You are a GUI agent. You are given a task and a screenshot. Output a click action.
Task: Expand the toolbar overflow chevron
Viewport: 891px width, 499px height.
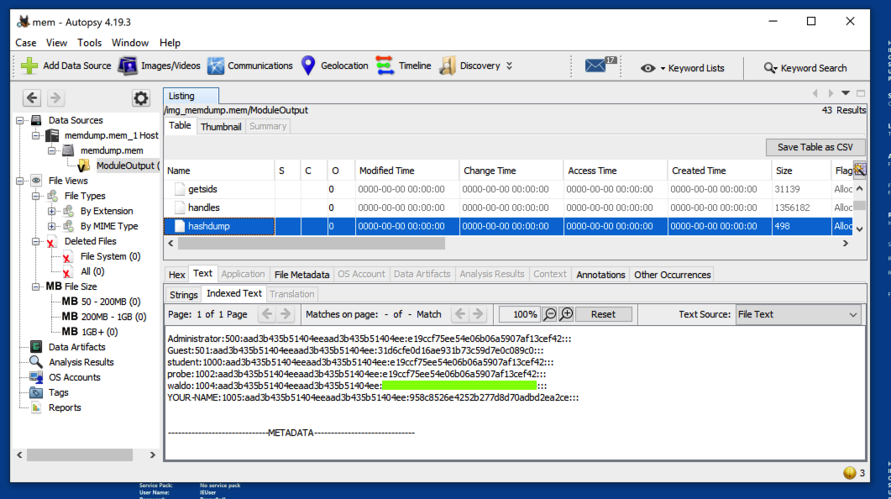[x=510, y=66]
